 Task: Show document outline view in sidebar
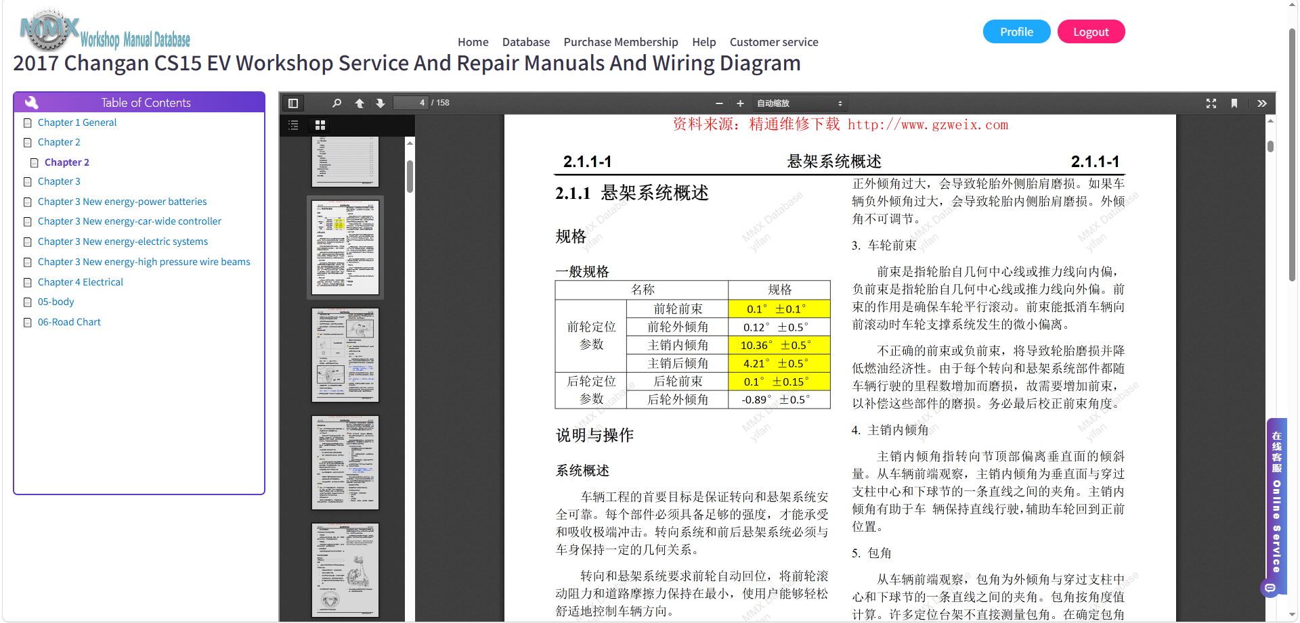pos(293,125)
